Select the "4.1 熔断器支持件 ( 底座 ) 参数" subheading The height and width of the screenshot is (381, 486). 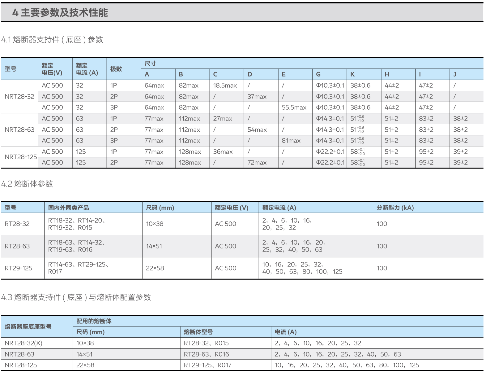[52, 40]
